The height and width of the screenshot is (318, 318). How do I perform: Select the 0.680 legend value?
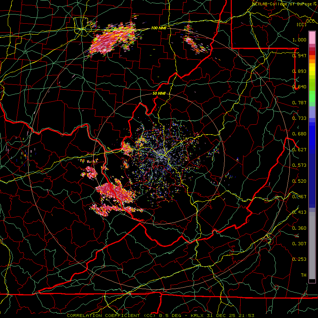(x=299, y=134)
